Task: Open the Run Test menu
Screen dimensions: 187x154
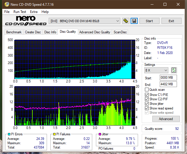Action: click(20, 12)
